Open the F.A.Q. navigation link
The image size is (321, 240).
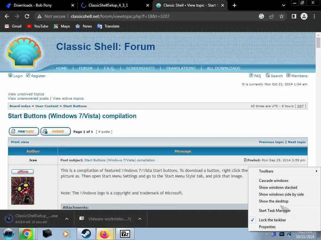pos(109,68)
